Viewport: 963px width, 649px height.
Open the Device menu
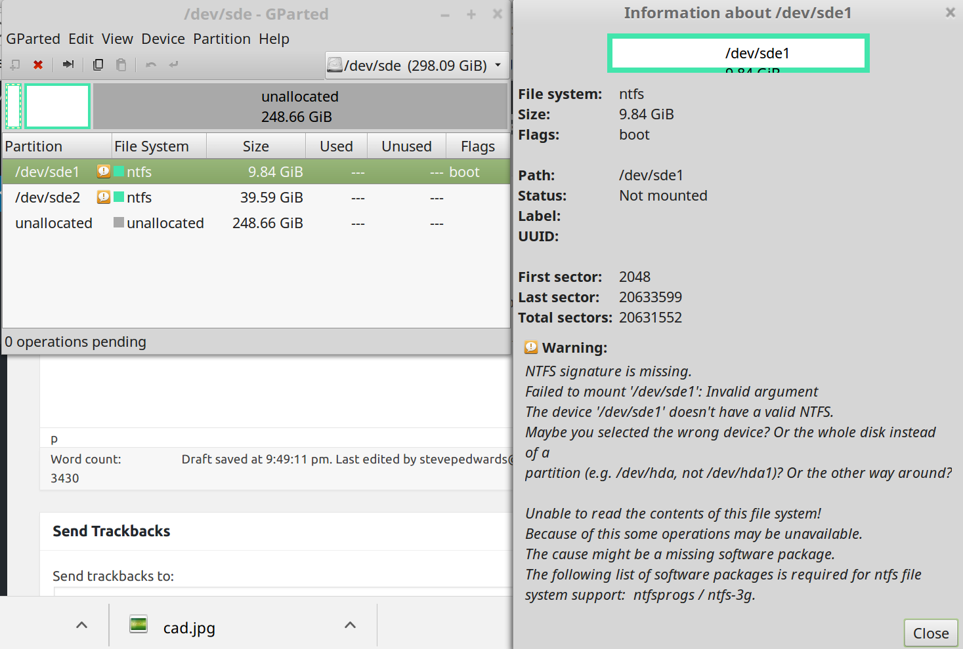[163, 39]
